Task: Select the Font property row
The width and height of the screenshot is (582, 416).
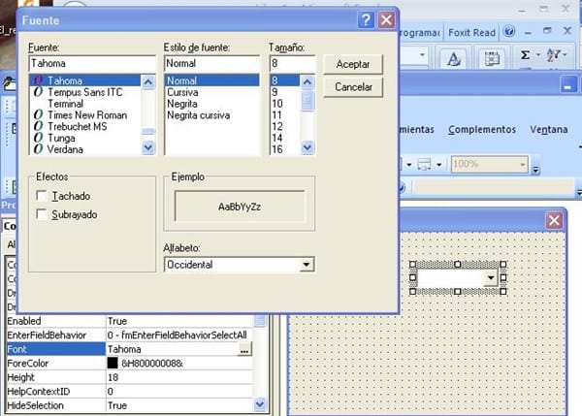Action: point(129,349)
